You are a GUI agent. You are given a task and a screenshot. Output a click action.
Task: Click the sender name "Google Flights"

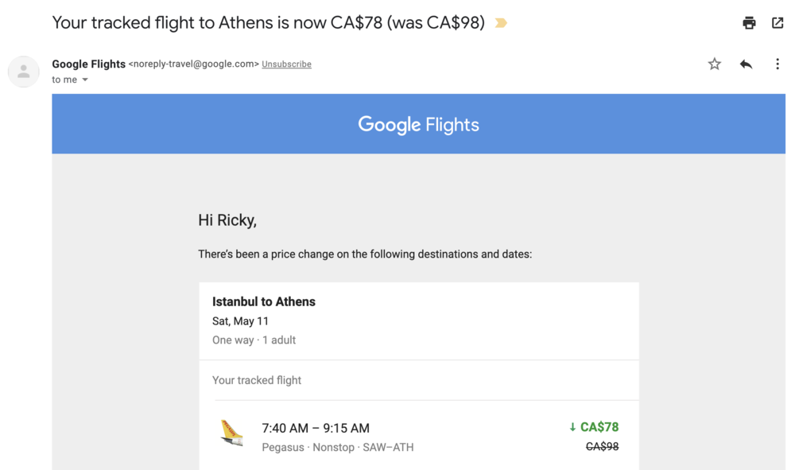tap(88, 64)
